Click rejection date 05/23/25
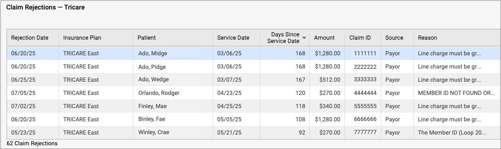Screen dimensions: 501x149 click(23, 132)
